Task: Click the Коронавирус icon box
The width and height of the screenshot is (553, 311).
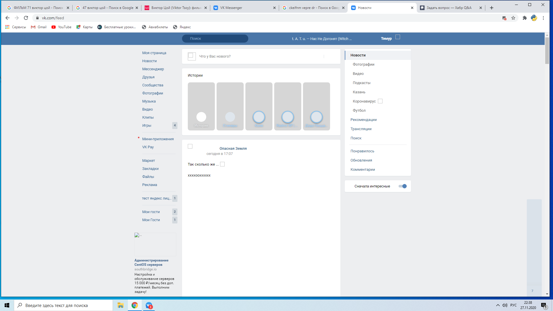Action: pos(380,101)
